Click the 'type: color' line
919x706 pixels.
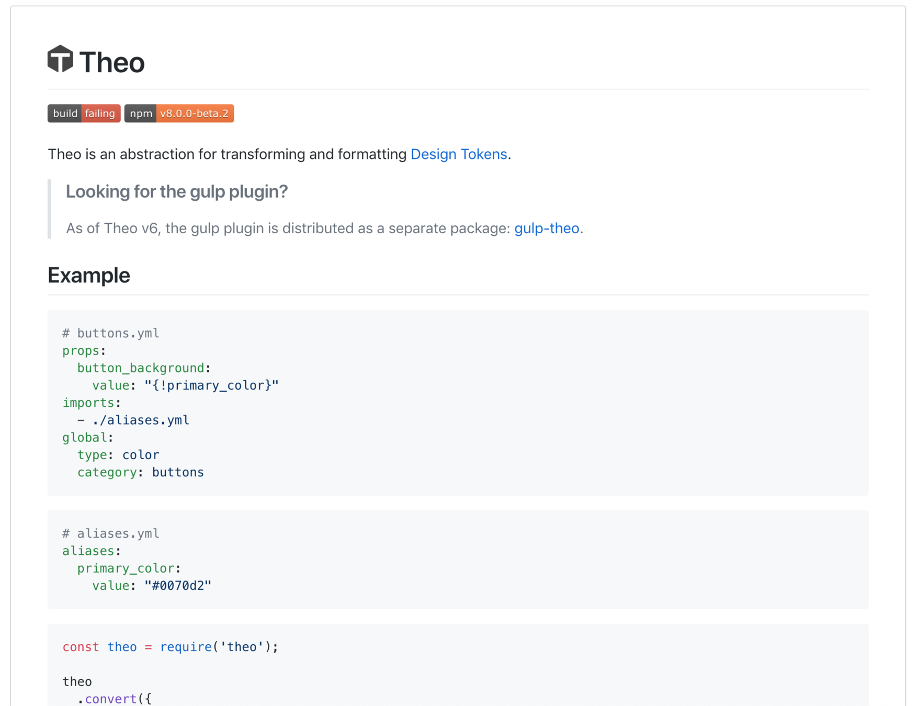118,455
